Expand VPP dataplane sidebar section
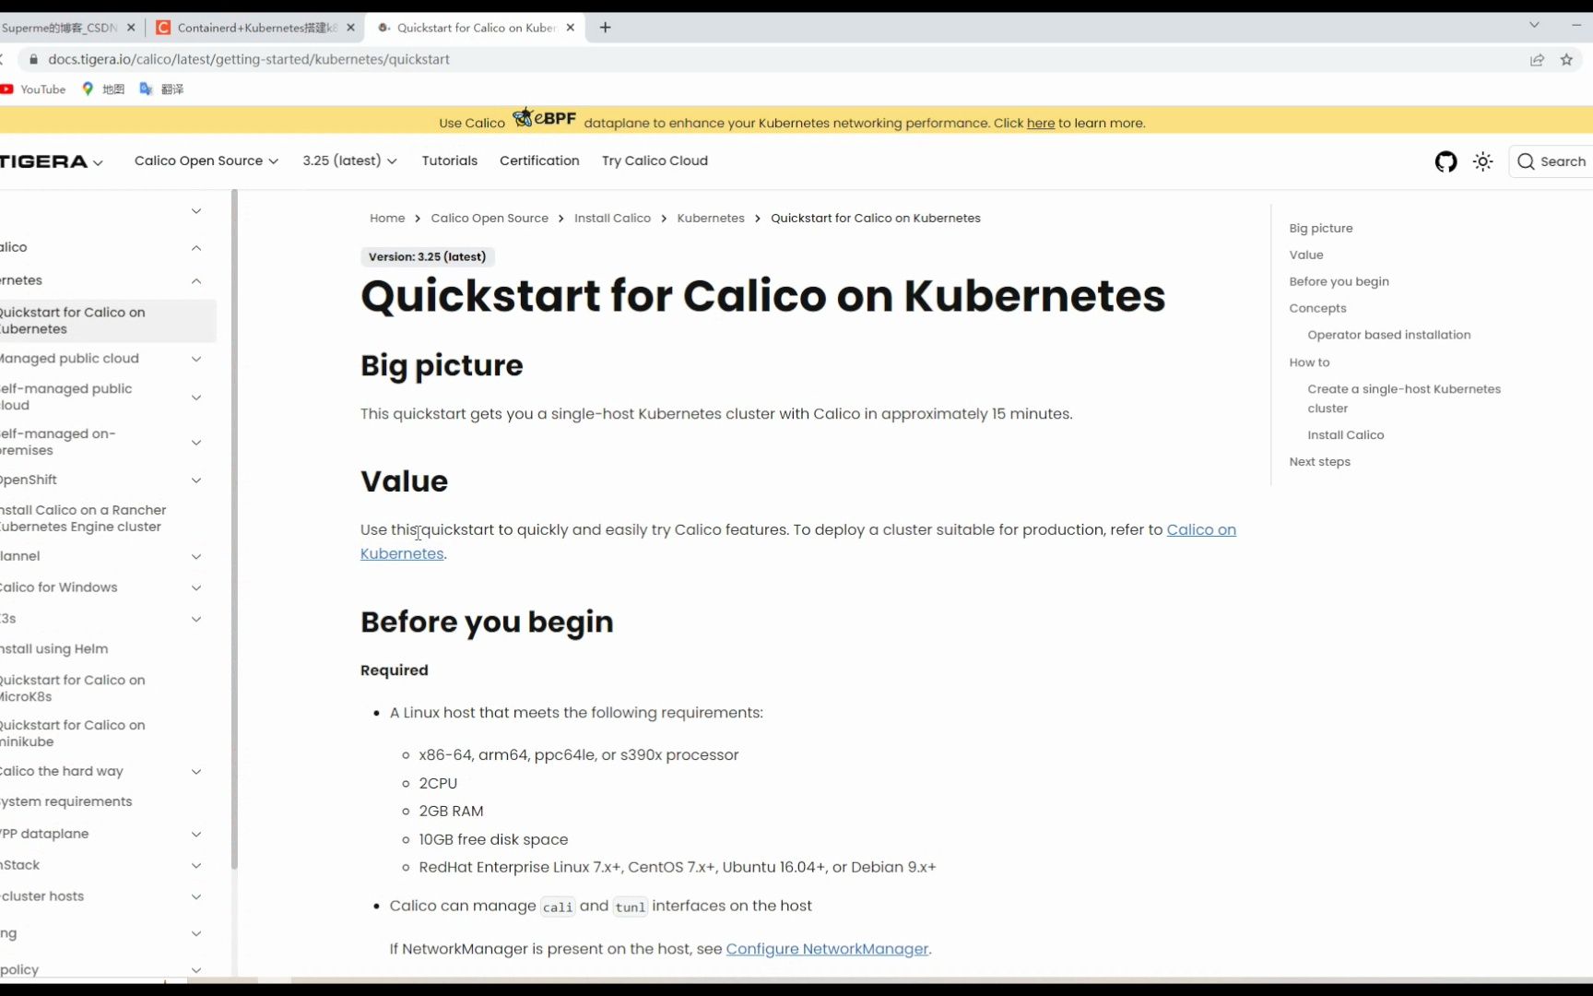 pos(196,834)
